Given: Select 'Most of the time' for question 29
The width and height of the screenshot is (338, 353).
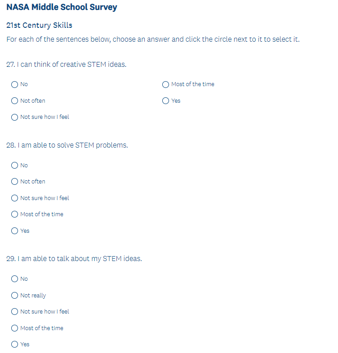Looking at the screenshot, I should [x=15, y=328].
